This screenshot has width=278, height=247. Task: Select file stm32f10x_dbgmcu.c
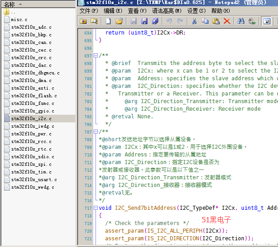tap(35, 73)
